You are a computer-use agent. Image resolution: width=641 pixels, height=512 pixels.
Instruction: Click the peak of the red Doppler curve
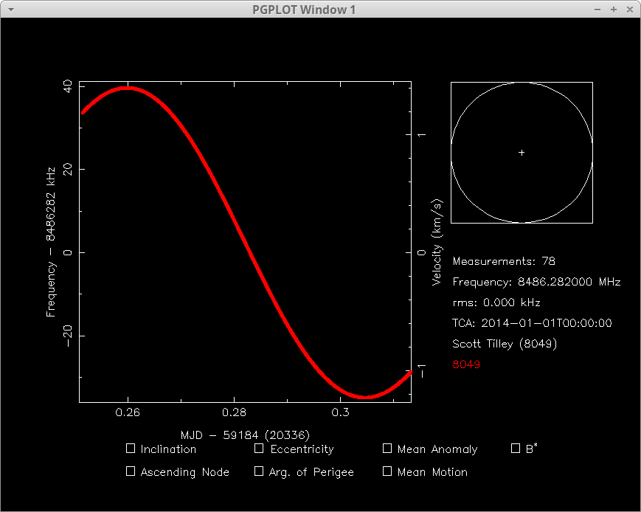pos(128,88)
